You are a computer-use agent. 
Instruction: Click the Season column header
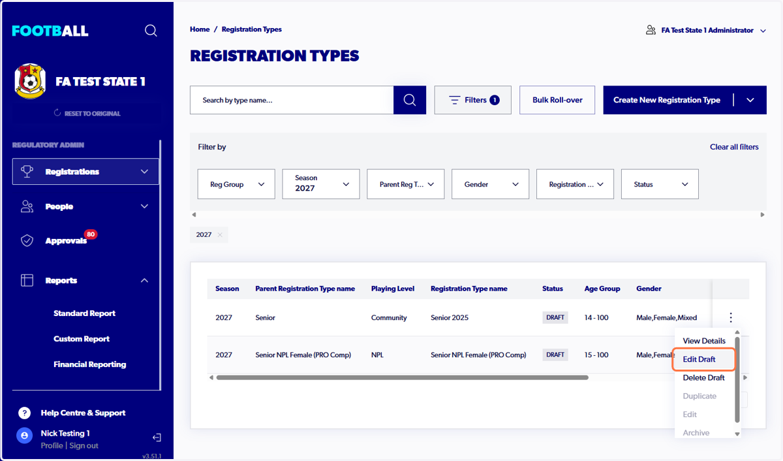point(227,289)
